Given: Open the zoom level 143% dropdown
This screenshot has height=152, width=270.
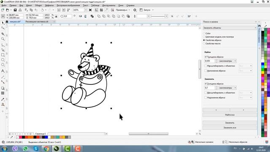Looking at the screenshot, I should pyautogui.click(x=86, y=10).
